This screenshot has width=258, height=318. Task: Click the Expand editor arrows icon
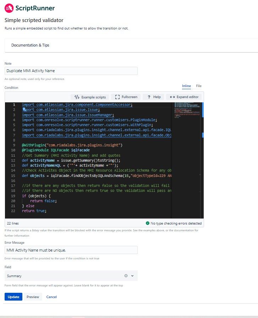pyautogui.click(x=172, y=97)
